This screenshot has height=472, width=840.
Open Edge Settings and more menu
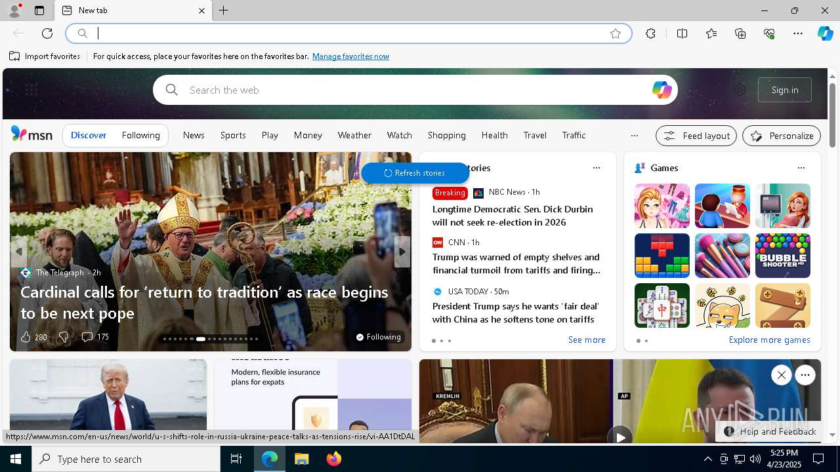(798, 33)
